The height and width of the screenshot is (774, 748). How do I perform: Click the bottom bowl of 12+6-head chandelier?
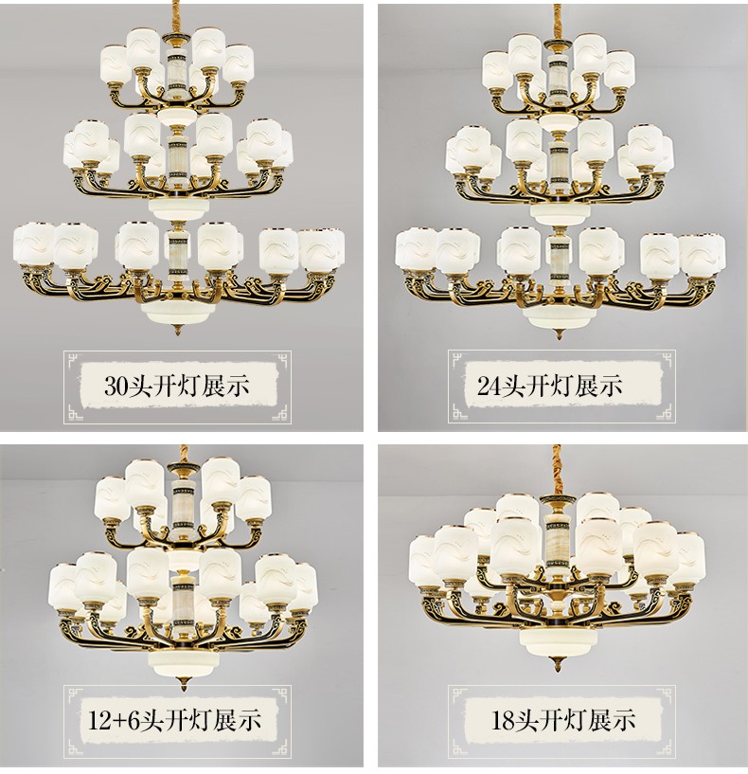[x=184, y=663]
